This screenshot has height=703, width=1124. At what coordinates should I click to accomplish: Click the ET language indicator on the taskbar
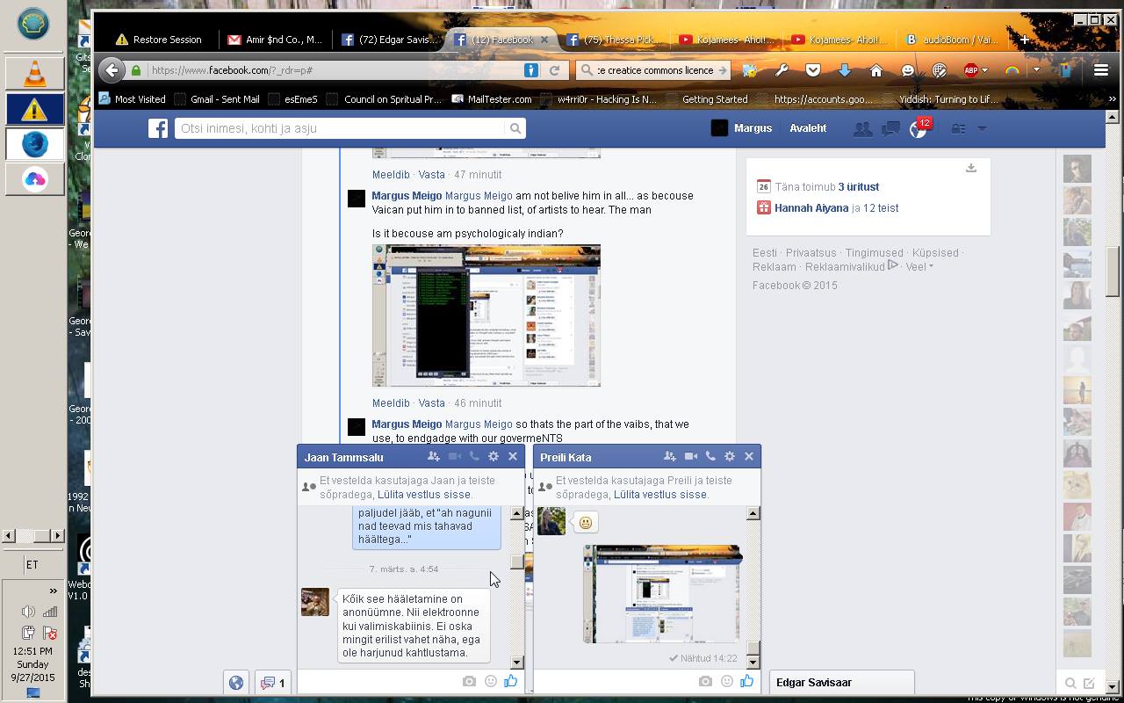click(x=32, y=565)
